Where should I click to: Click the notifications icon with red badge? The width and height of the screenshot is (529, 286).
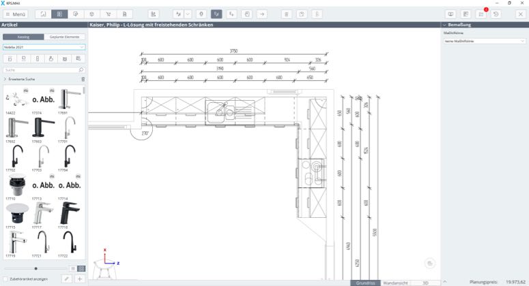point(481,14)
